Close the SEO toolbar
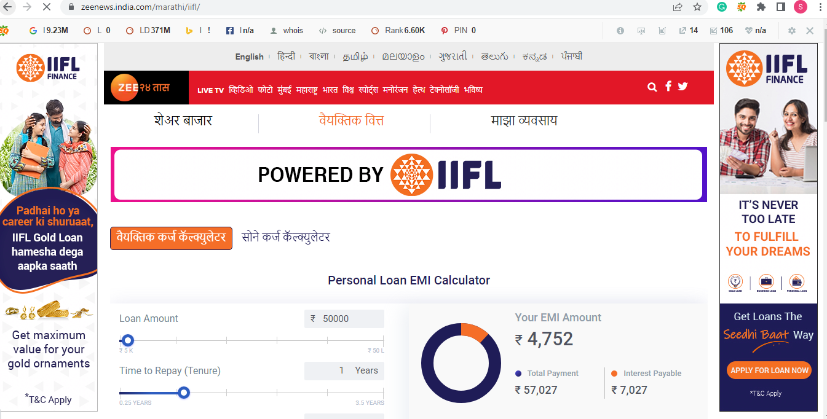 pos(810,31)
